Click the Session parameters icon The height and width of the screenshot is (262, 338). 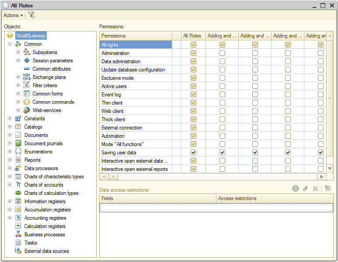click(x=27, y=61)
